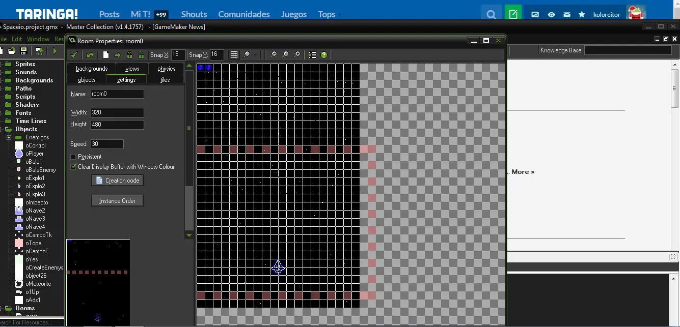Click the export application icon in main toolbar
This screenshot has height=327, width=680.
click(39, 51)
